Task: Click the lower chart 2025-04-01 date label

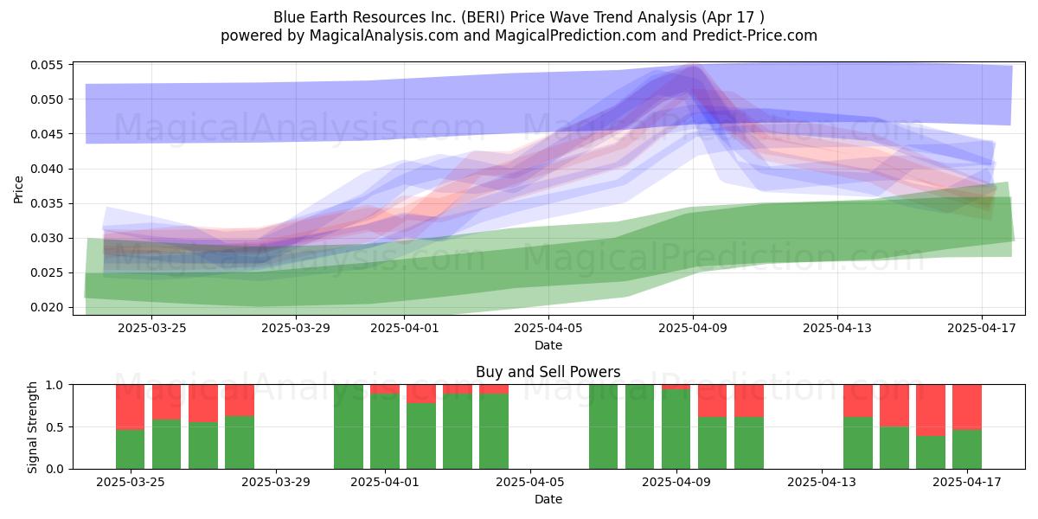Action: point(385,482)
